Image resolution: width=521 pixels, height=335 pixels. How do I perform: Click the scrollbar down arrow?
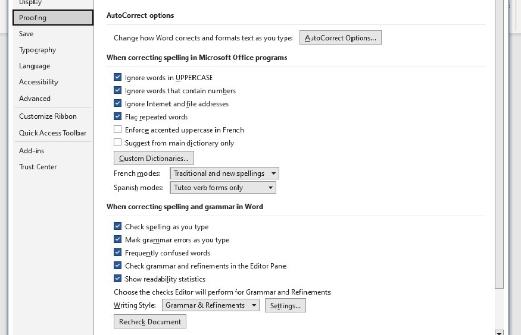pos(499,333)
